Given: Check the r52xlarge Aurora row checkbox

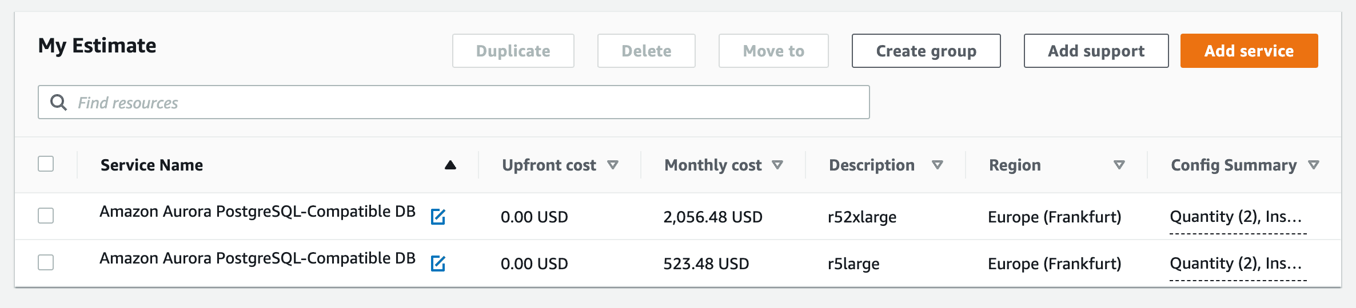Looking at the screenshot, I should tap(46, 216).
